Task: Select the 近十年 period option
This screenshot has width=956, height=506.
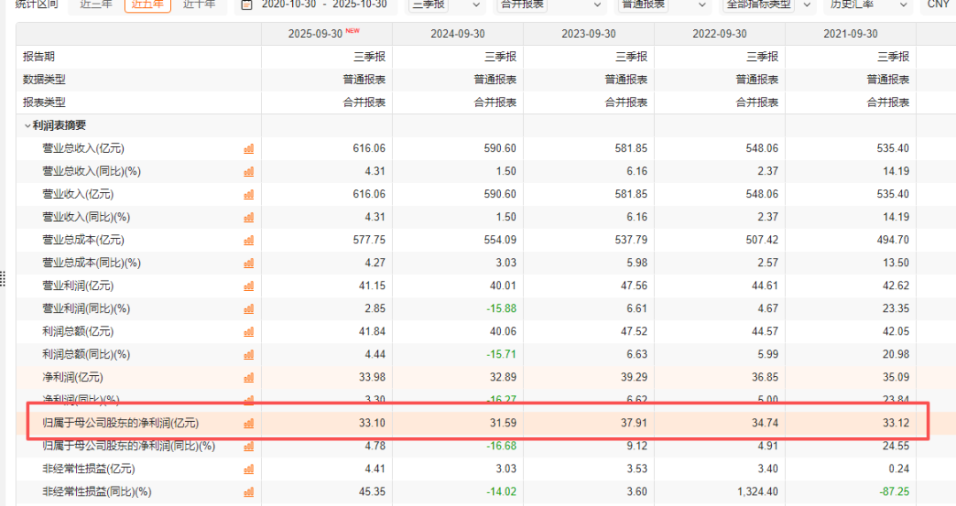Action: click(x=199, y=4)
